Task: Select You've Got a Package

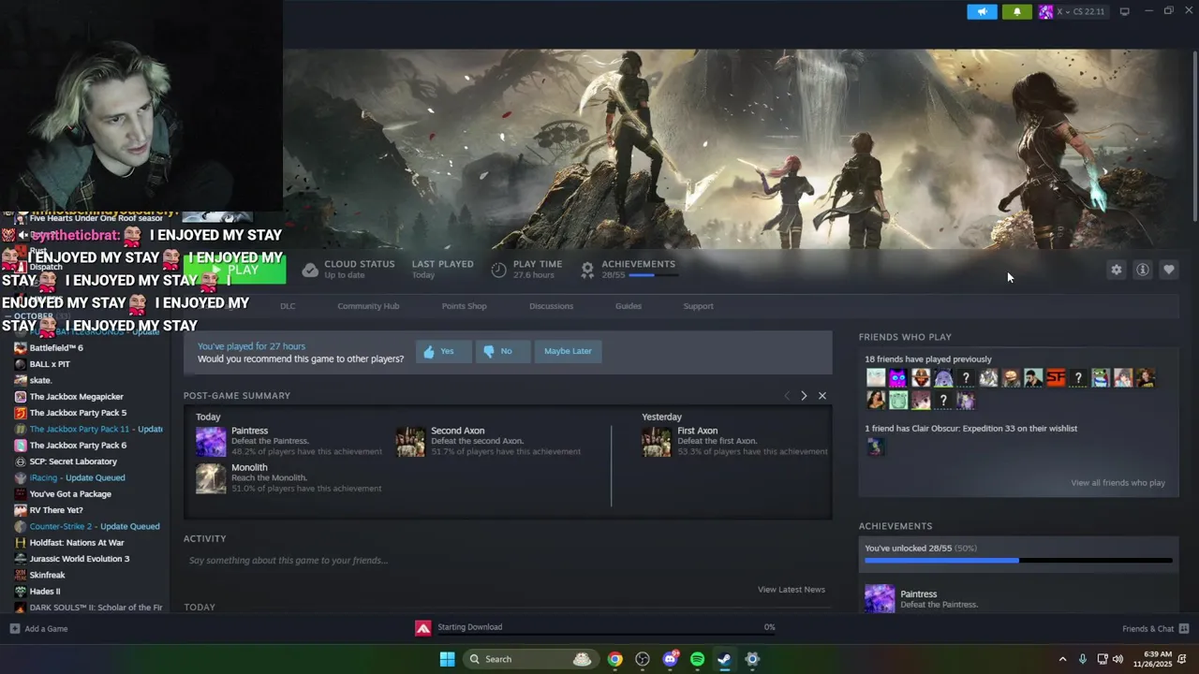Action: coord(70,494)
